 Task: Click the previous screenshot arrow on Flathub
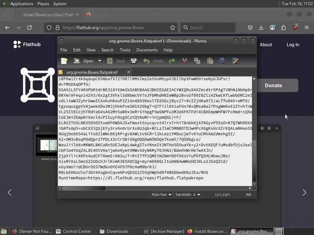[10, 192]
